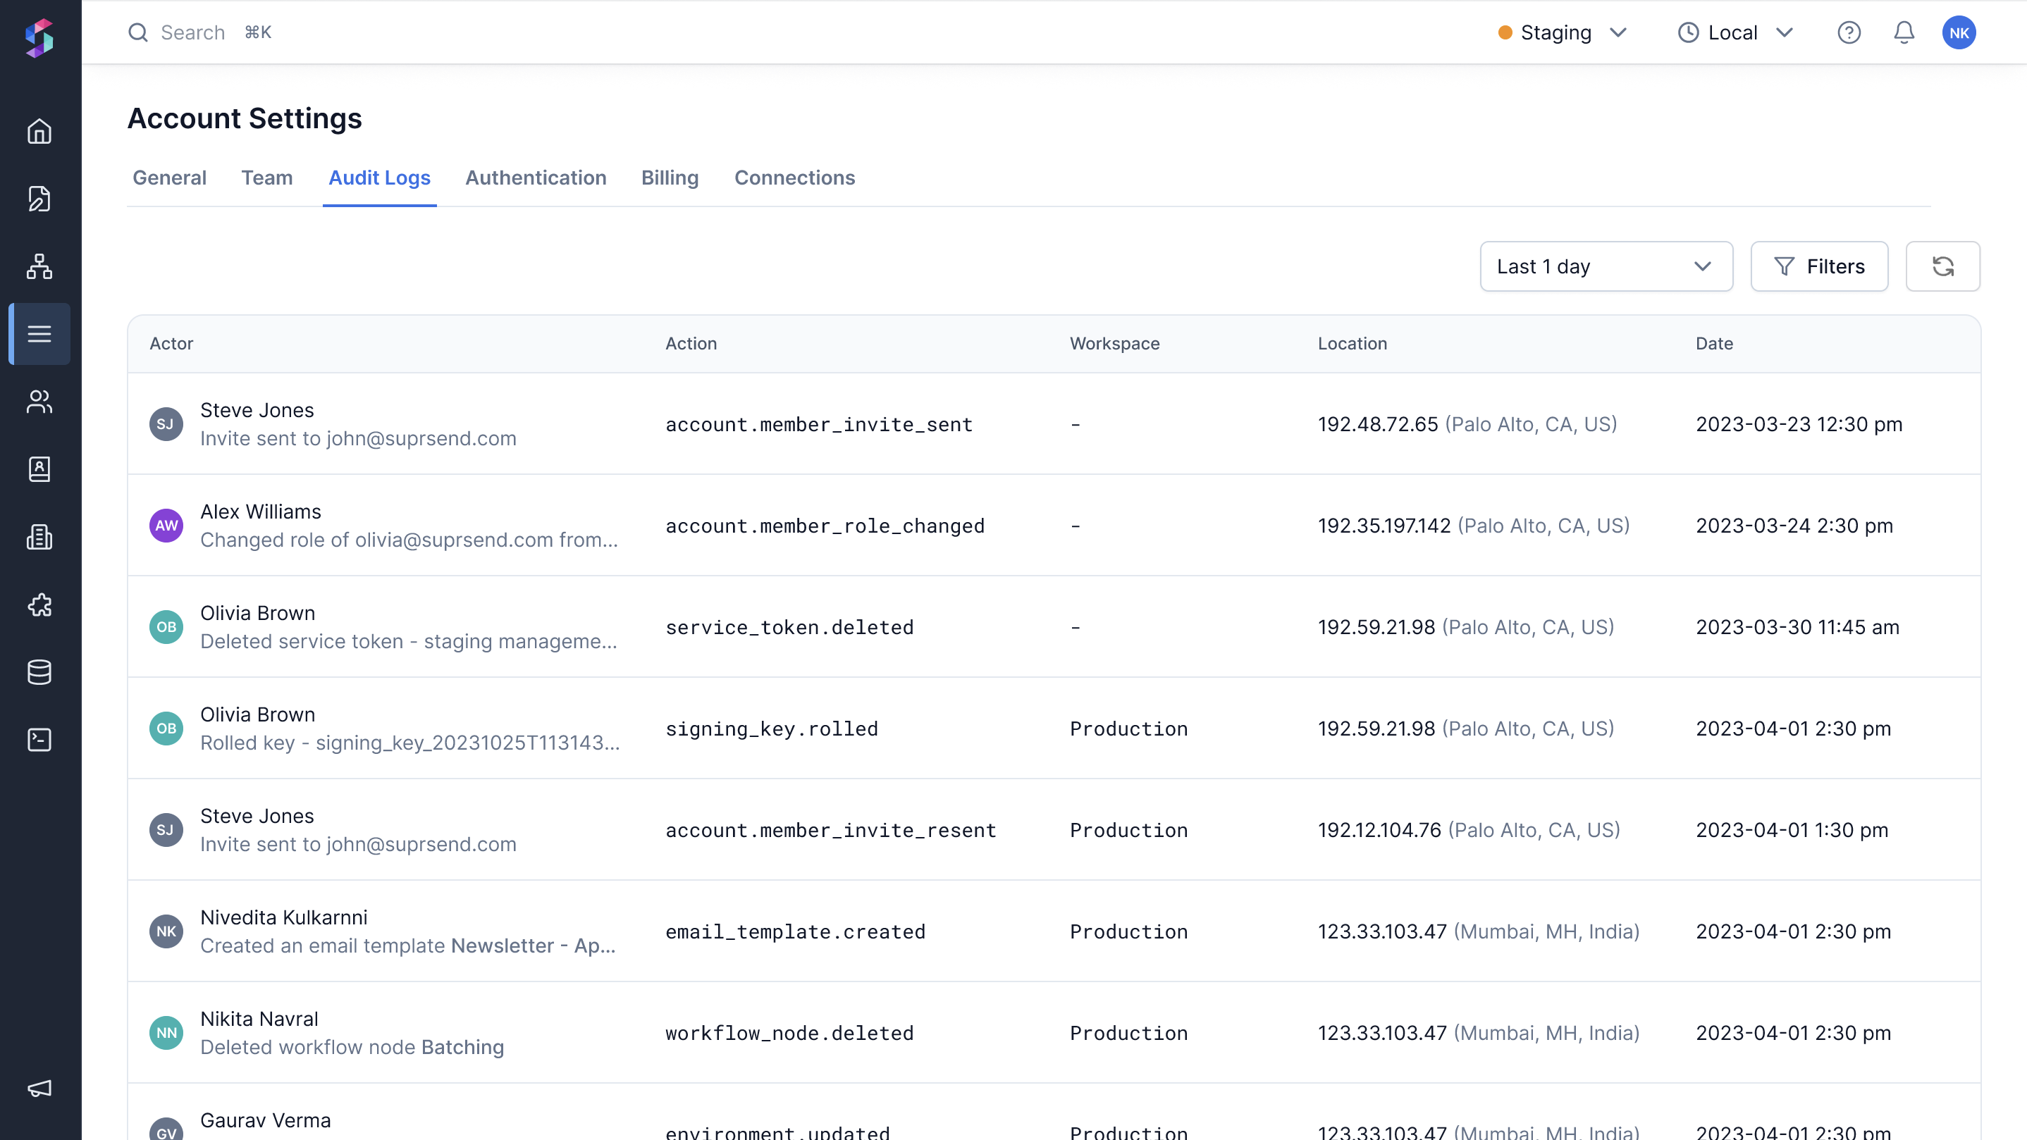This screenshot has width=2027, height=1140.
Task: Click the refresh logs button
Action: 1942,267
